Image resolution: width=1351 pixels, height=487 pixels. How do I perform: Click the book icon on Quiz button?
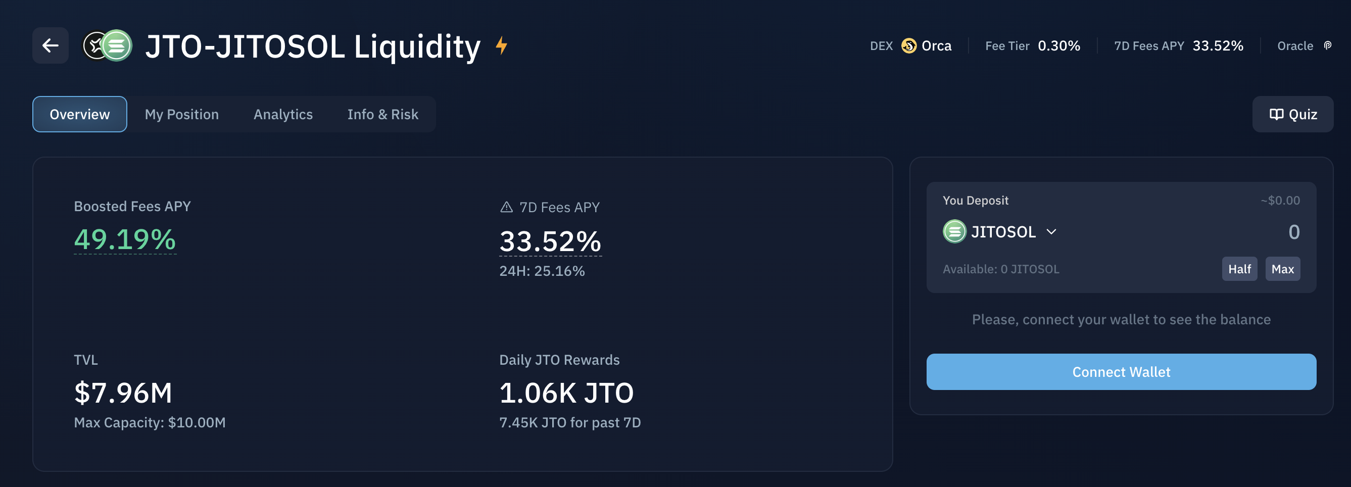(1276, 114)
